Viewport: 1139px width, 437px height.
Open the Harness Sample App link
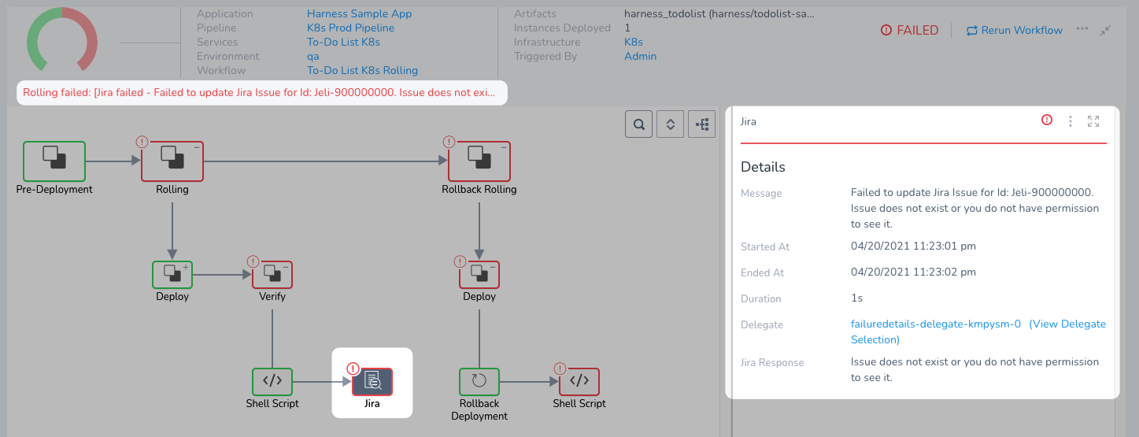pyautogui.click(x=359, y=13)
